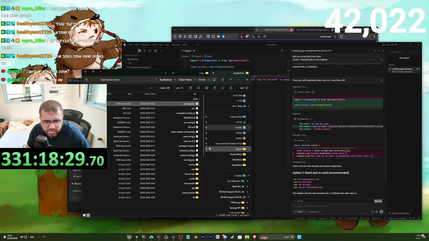This screenshot has height=241, width=429.
Task: Open Steam from the taskbar
Action: click(x=232, y=237)
